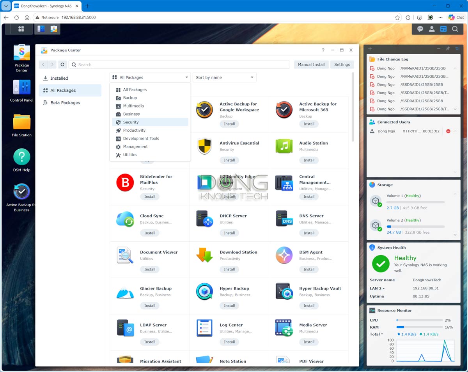The height and width of the screenshot is (372, 468).
Task: Open DSM notifications chat bubble icon
Action: coord(420,29)
